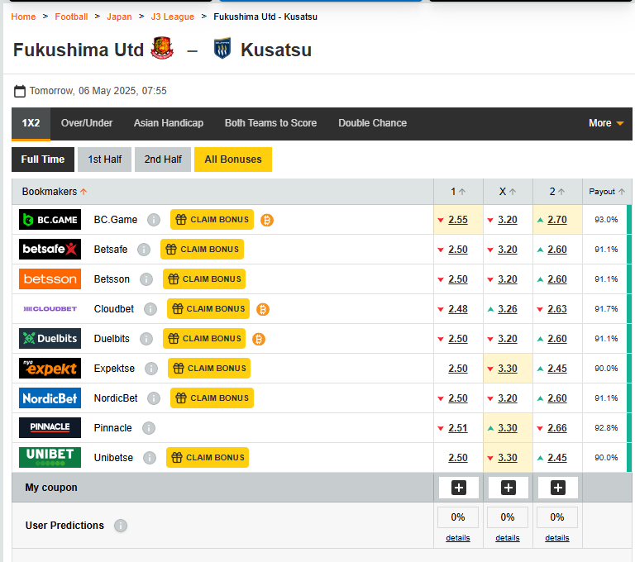Click the Betsson bookmaker logo
Screen dimensions: 635x562
pyautogui.click(x=50, y=279)
